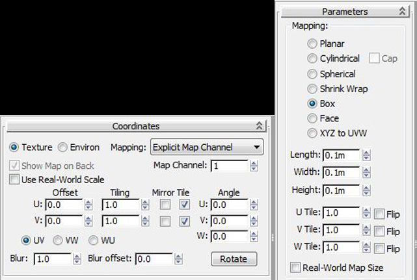The width and height of the screenshot is (417, 280).
Task: Choose Spherical mapping option
Action: point(313,74)
